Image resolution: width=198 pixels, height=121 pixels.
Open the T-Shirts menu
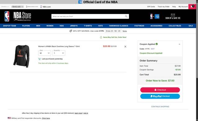click(88, 26)
